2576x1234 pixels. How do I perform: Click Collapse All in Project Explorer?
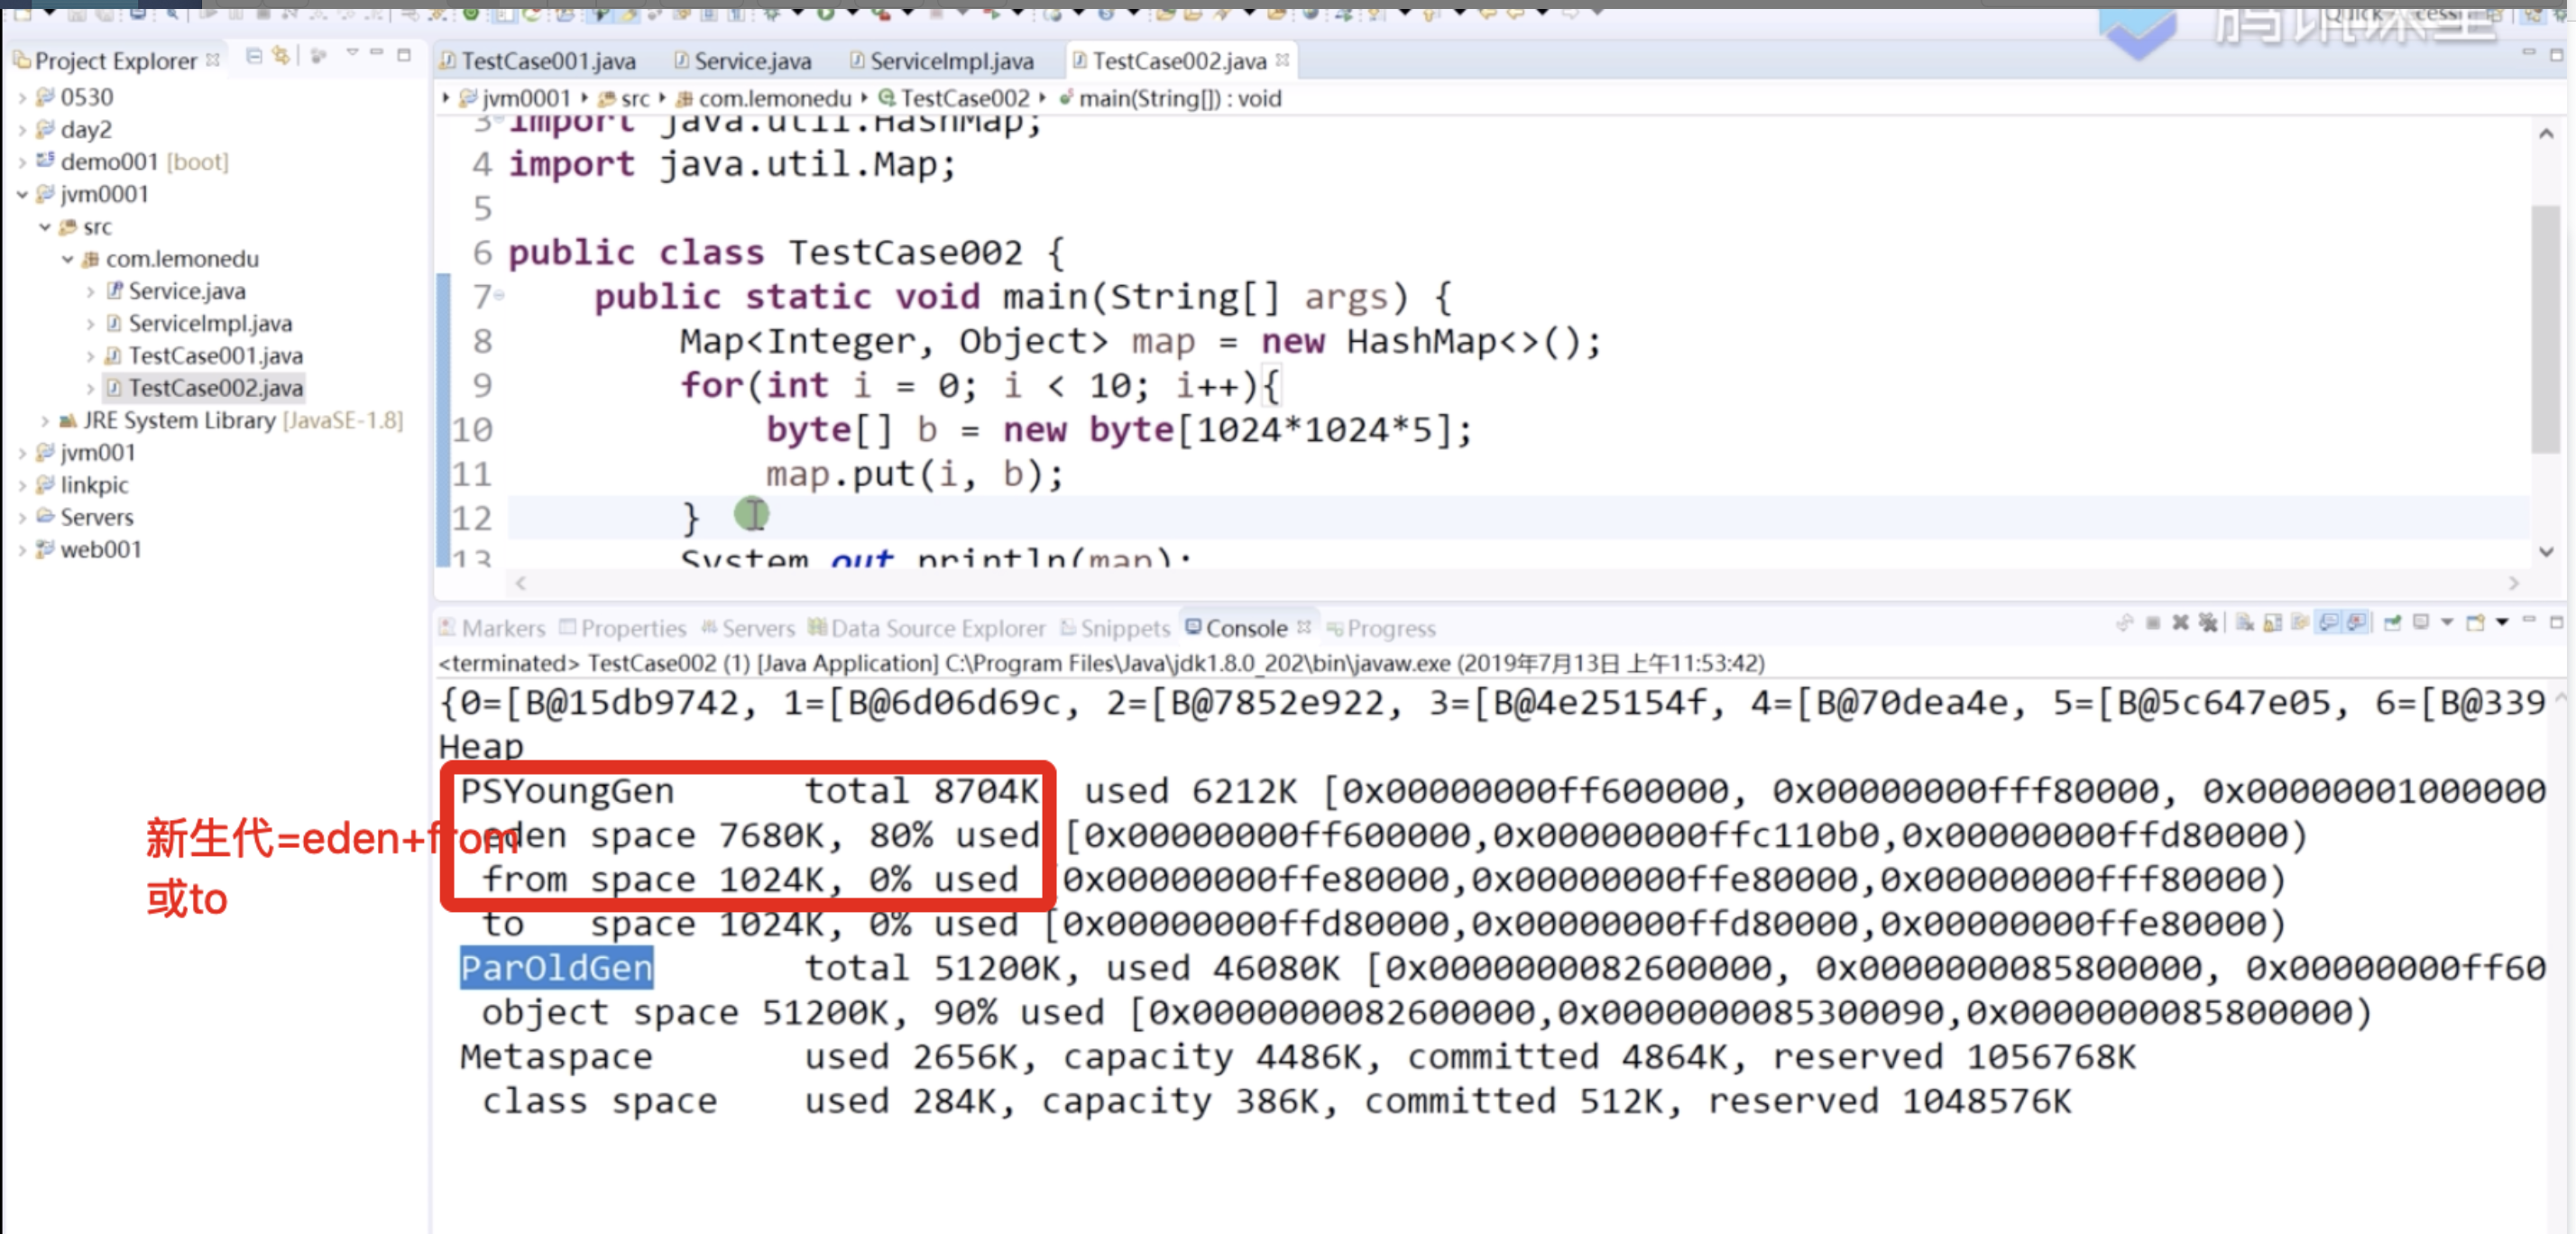(254, 56)
